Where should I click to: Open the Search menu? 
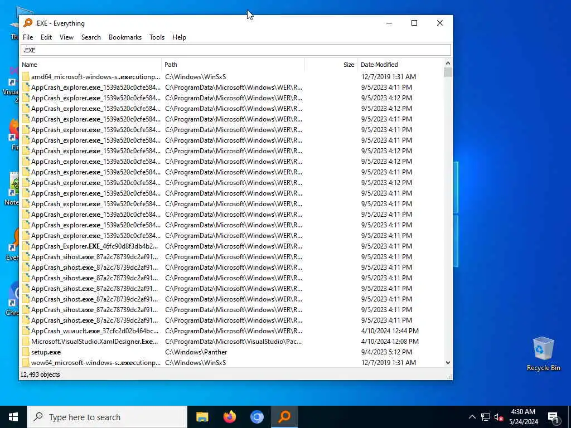point(91,37)
